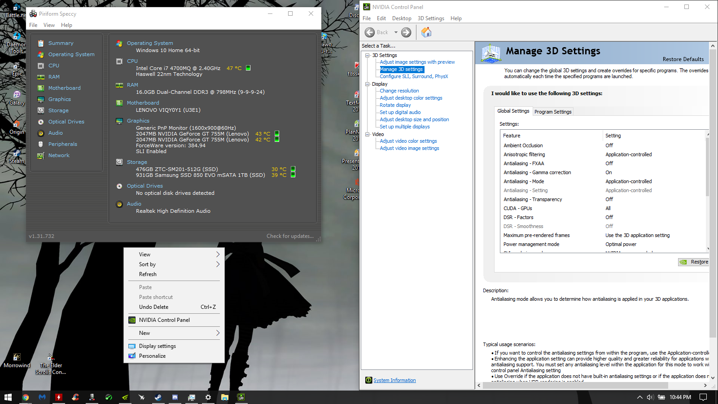This screenshot has width=718, height=404.
Task: Open CCleaner from the taskbar
Action: (75, 397)
